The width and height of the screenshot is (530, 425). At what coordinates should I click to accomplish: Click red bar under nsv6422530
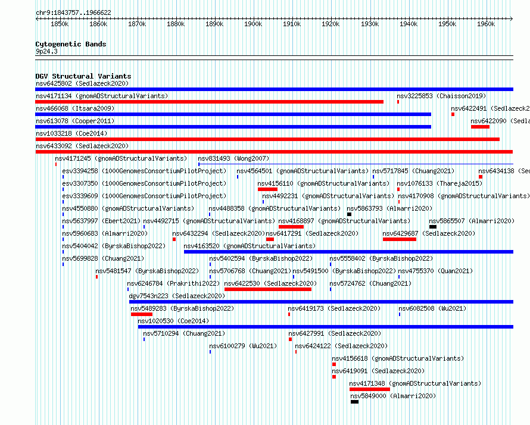coord(268,289)
